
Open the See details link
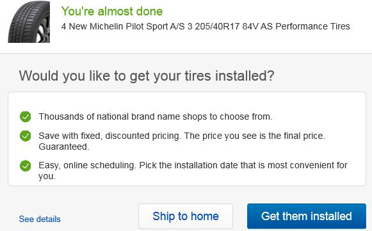40,219
